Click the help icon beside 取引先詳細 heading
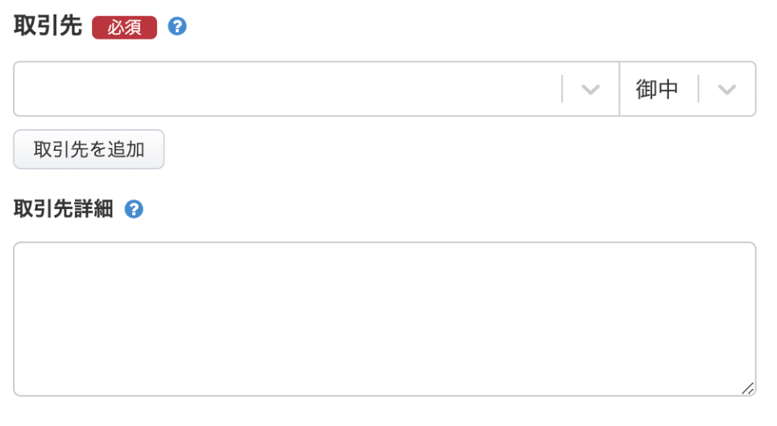This screenshot has width=777, height=426. [134, 210]
